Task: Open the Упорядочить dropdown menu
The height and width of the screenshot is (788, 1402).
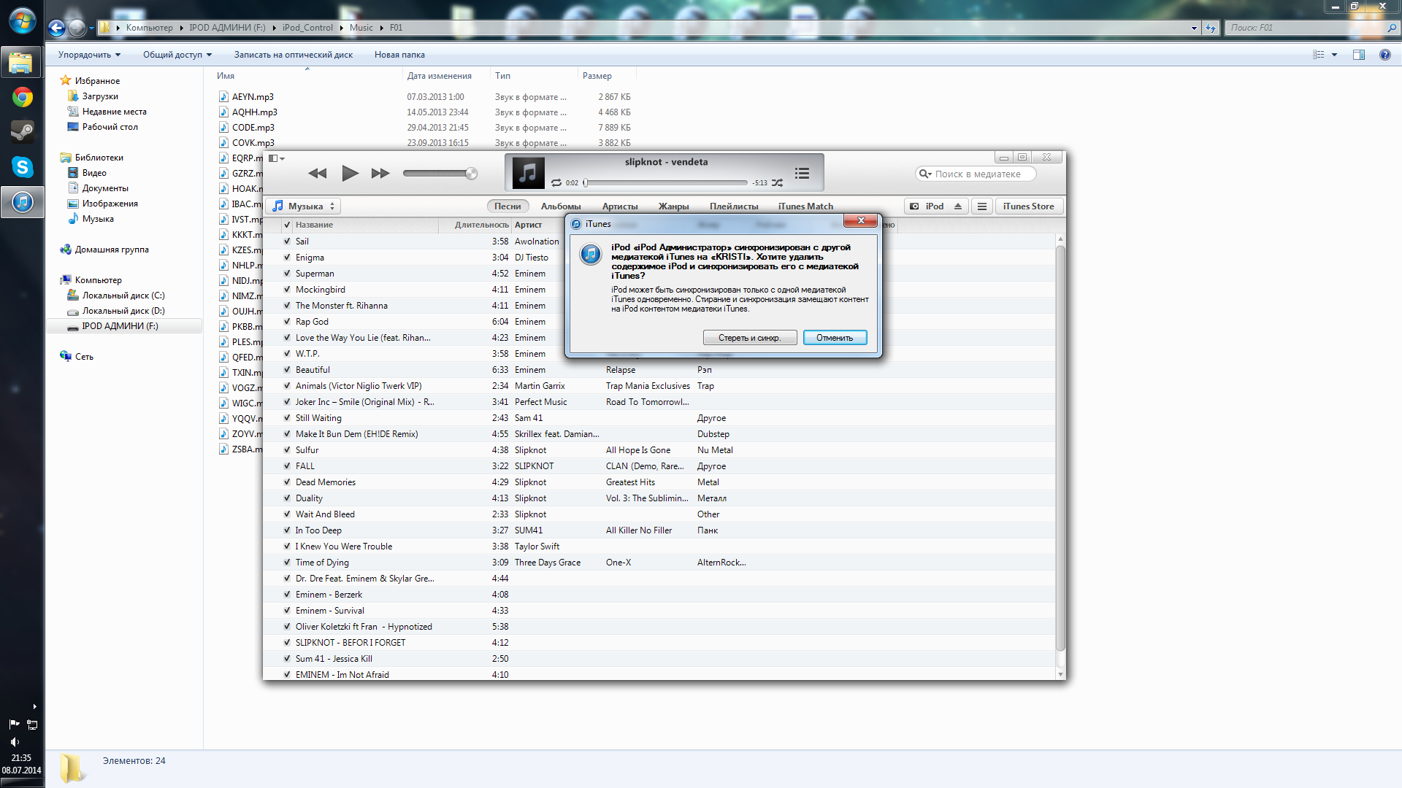Action: [x=89, y=55]
